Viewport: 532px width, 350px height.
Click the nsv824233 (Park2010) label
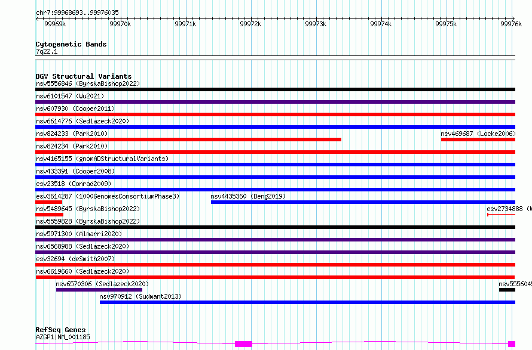(x=72, y=134)
